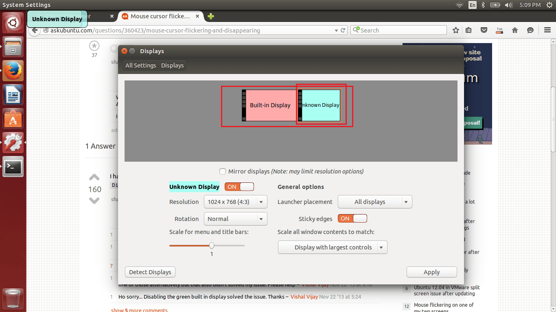Open the Files manager icon

pyautogui.click(x=13, y=46)
